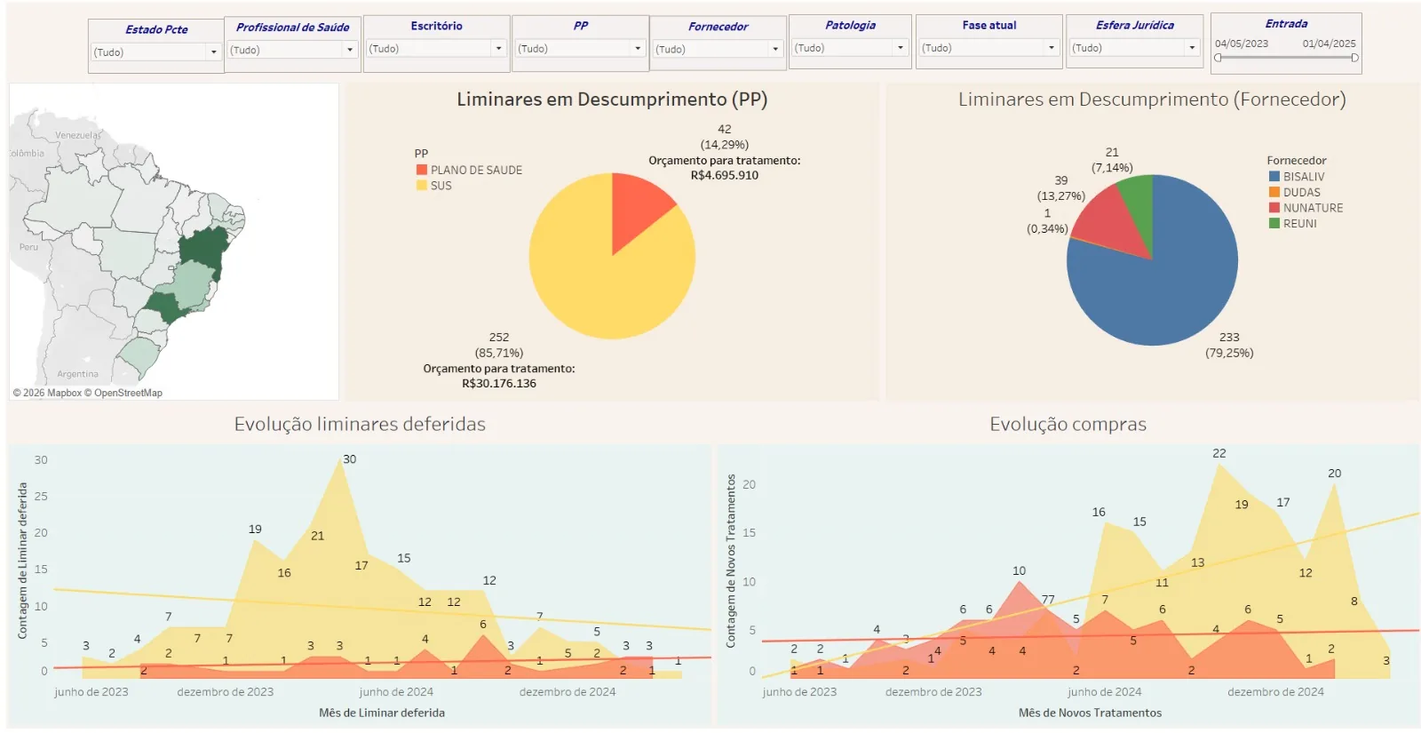The width and height of the screenshot is (1421, 733).
Task: Open the Estado Pcte filter dropdown
Action: coord(155,52)
